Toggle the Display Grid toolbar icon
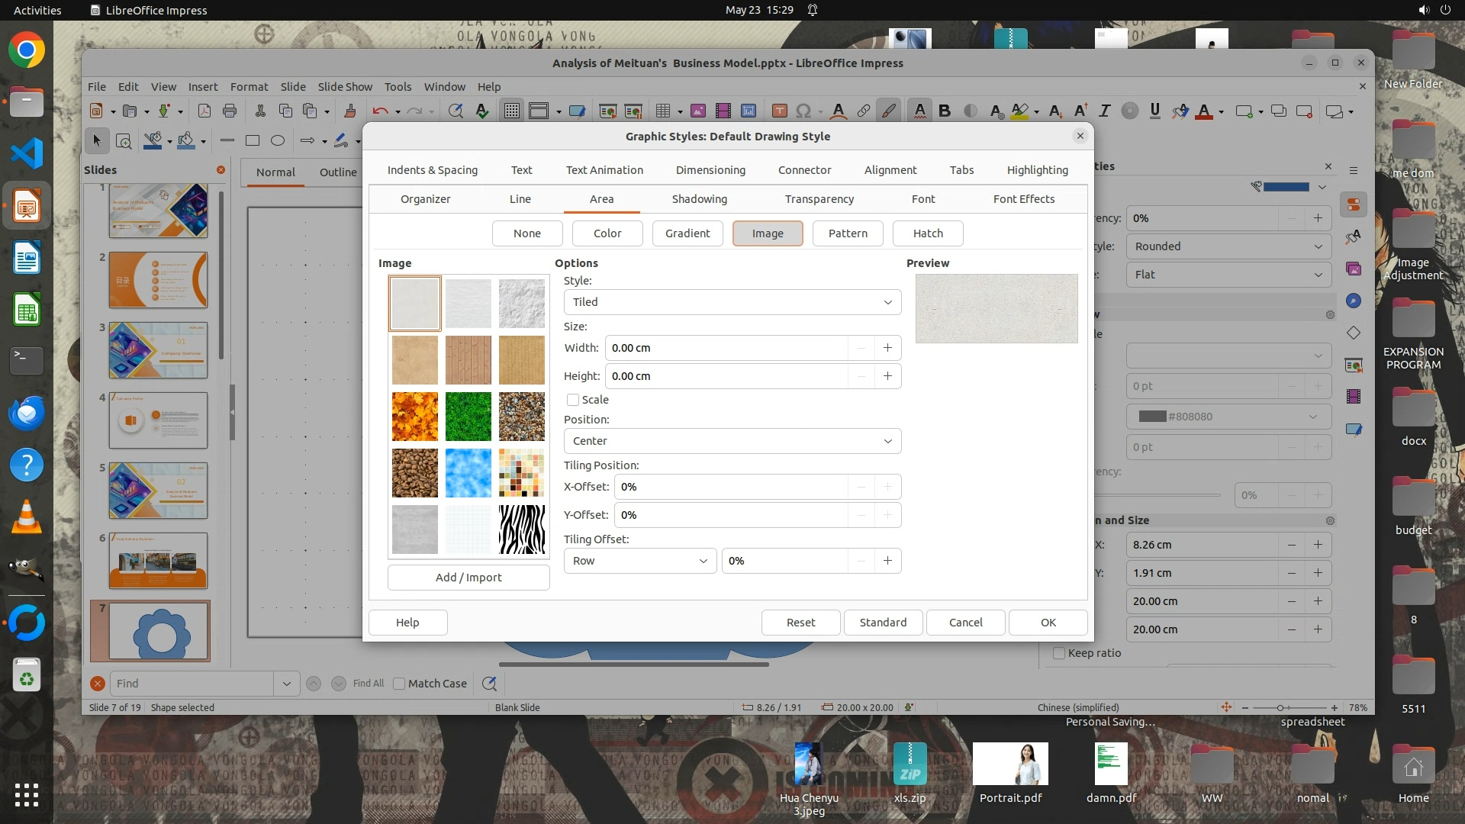The width and height of the screenshot is (1465, 824). click(511, 111)
